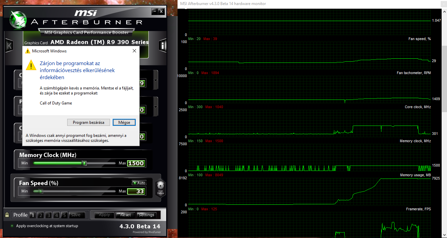Select profile slot 5

tap(65, 215)
